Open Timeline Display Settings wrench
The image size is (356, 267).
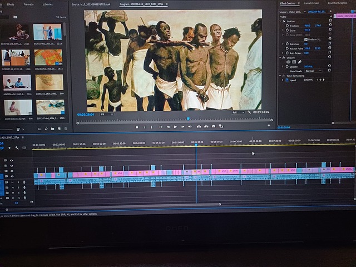coord(17,148)
